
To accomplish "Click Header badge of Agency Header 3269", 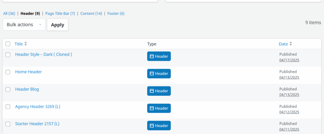I will pos(159,108).
